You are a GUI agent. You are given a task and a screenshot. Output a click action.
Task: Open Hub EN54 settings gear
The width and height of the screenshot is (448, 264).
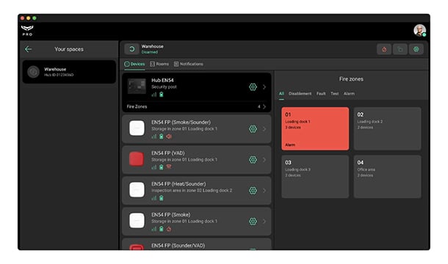coord(253,87)
